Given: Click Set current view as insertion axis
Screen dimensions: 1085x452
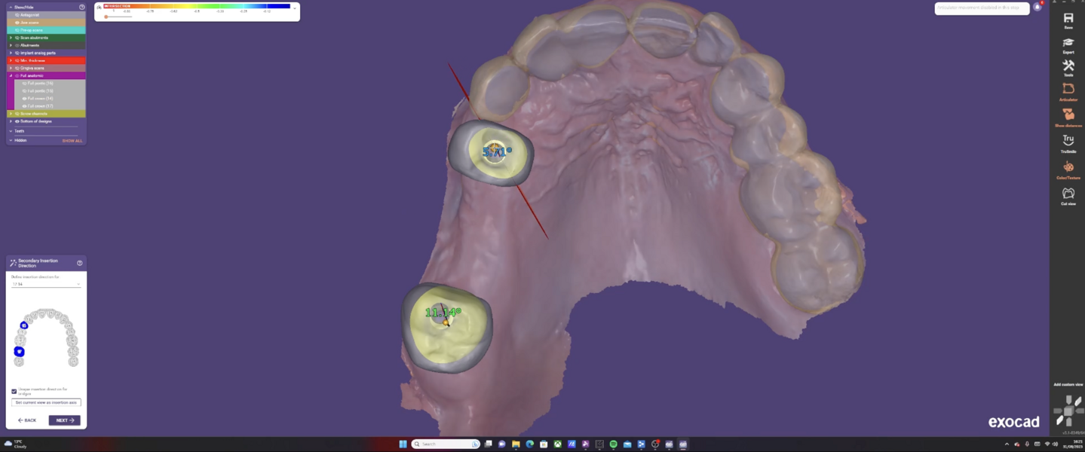Looking at the screenshot, I should (46, 402).
